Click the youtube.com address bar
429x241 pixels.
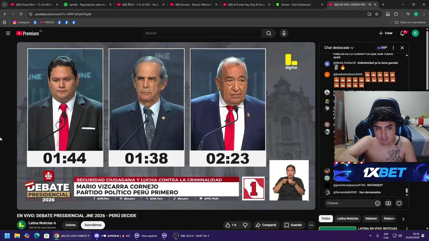tap(198, 14)
